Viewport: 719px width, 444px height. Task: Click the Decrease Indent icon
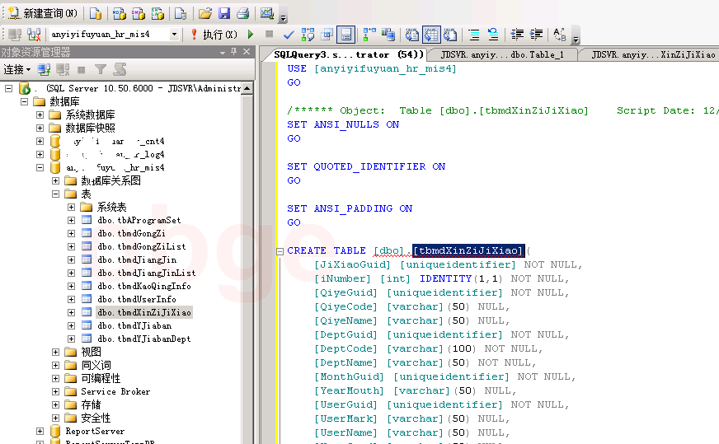click(x=517, y=35)
